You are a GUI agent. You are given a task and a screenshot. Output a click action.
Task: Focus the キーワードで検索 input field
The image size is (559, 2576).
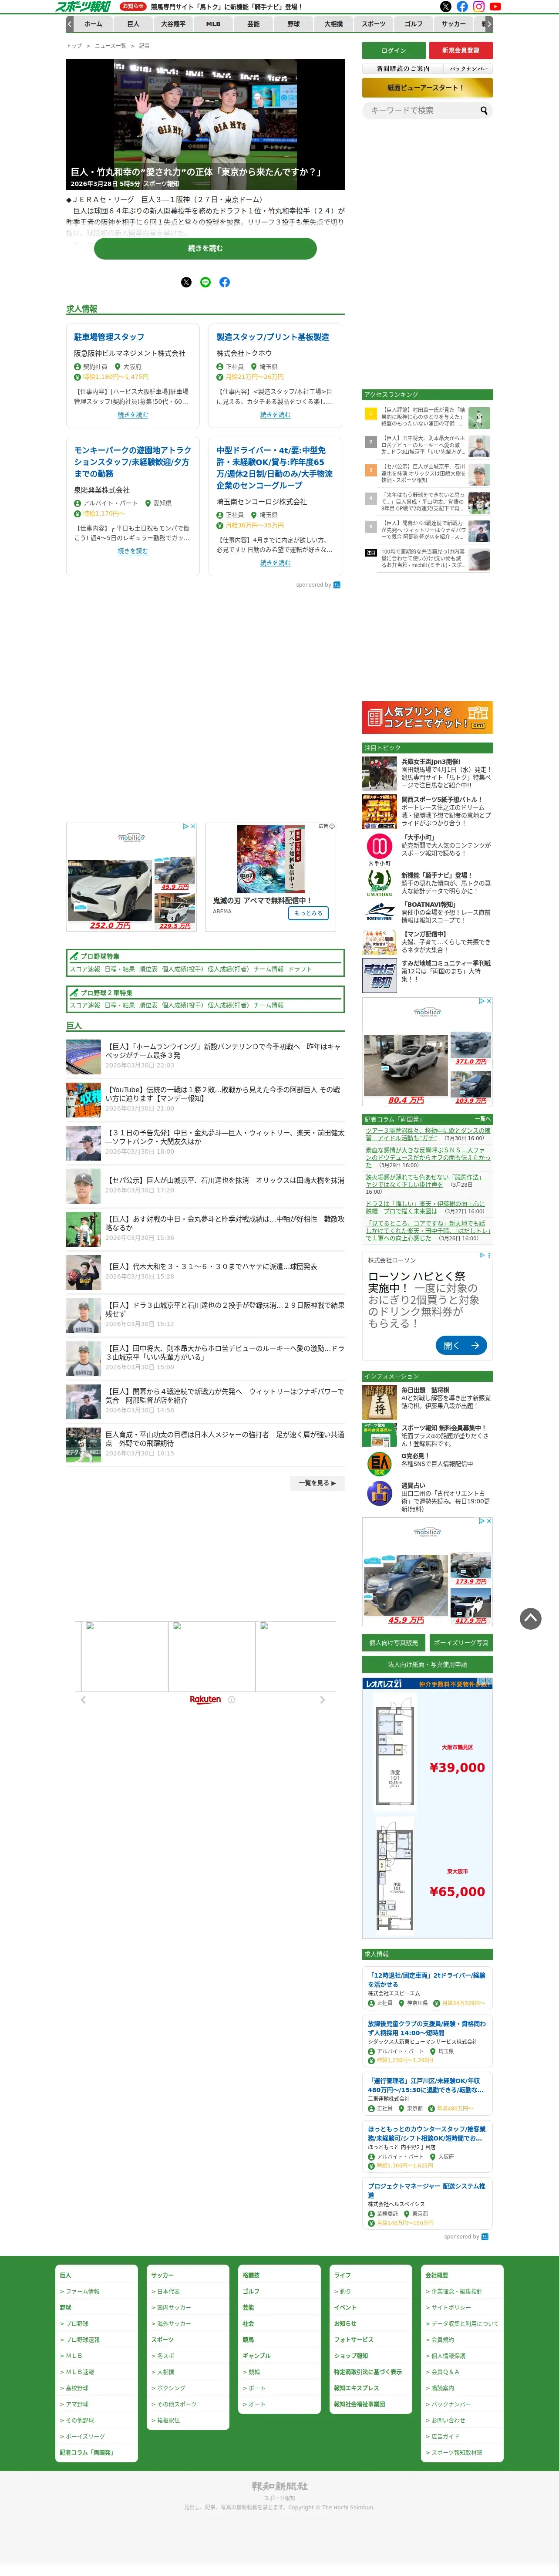click(x=420, y=111)
